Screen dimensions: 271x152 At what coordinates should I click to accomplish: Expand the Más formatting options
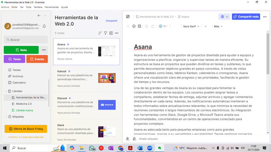point(218,26)
